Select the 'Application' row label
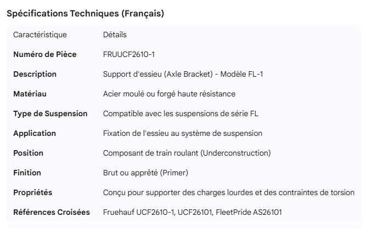This screenshot has height=228, width=366. (35, 133)
